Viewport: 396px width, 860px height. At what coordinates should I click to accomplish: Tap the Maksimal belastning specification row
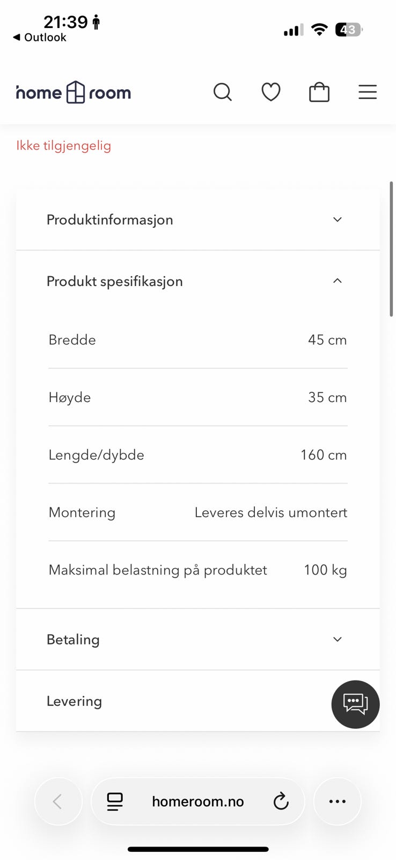click(x=197, y=570)
